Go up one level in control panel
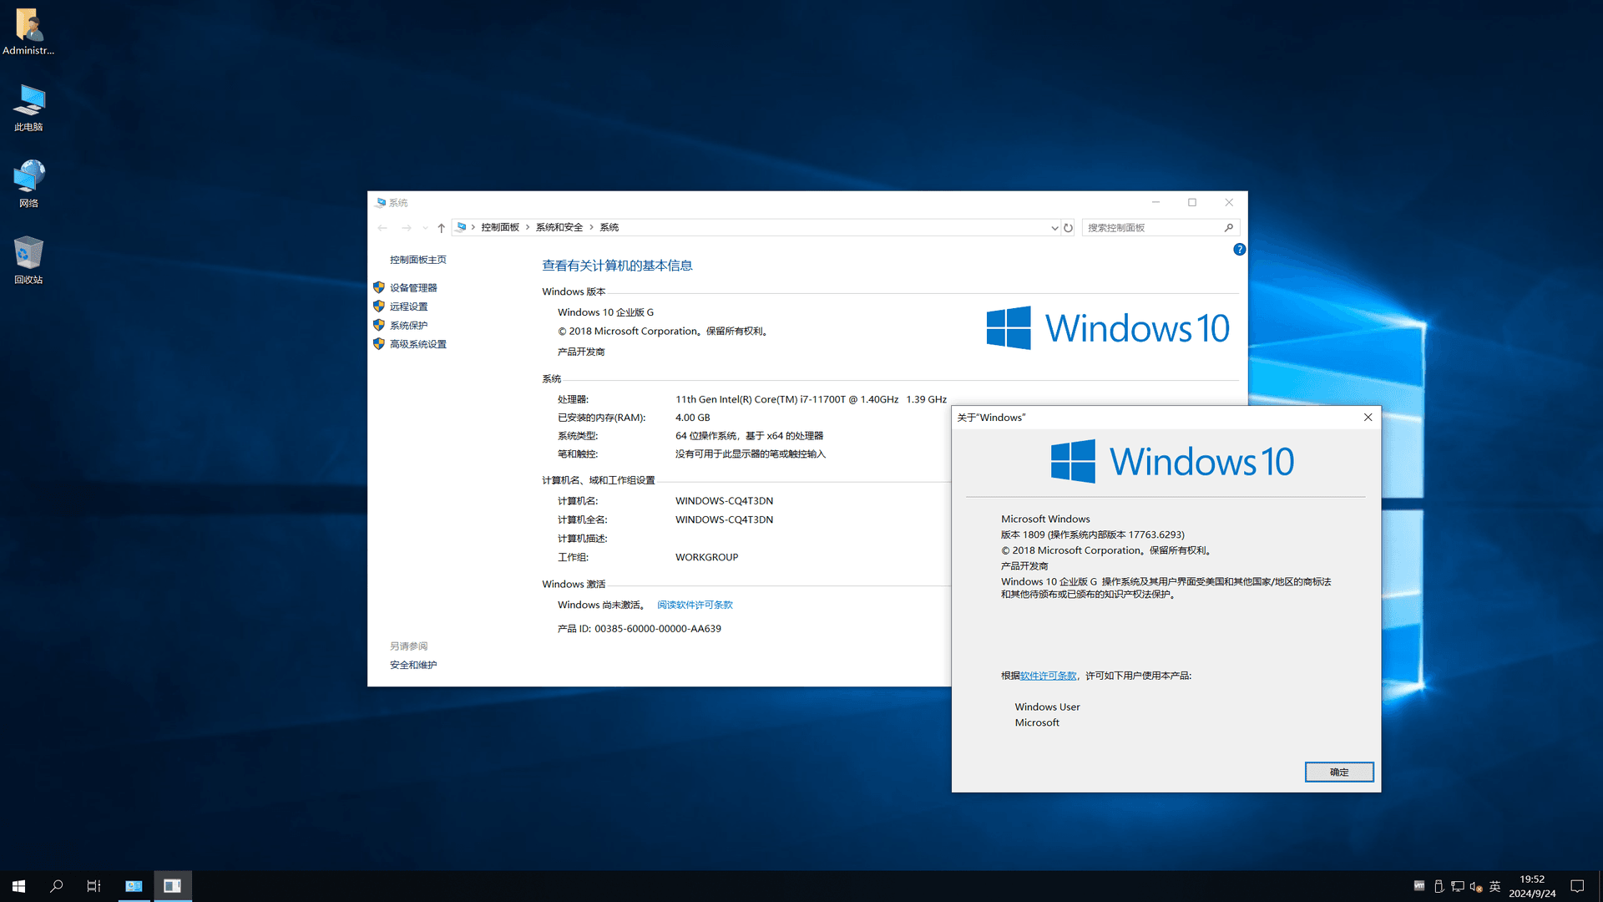The height and width of the screenshot is (902, 1603). pos(441,227)
